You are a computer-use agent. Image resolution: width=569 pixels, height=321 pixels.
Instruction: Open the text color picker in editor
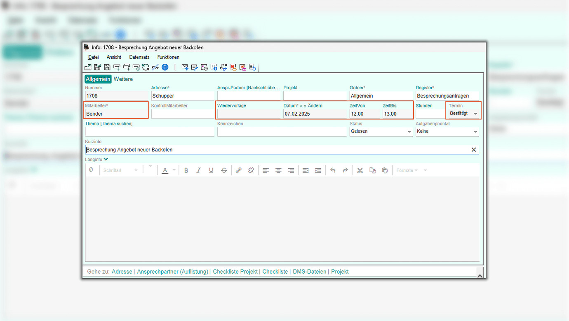coord(174,170)
